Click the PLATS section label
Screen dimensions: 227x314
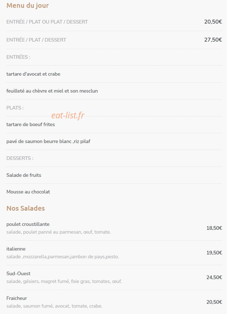(x=15, y=108)
